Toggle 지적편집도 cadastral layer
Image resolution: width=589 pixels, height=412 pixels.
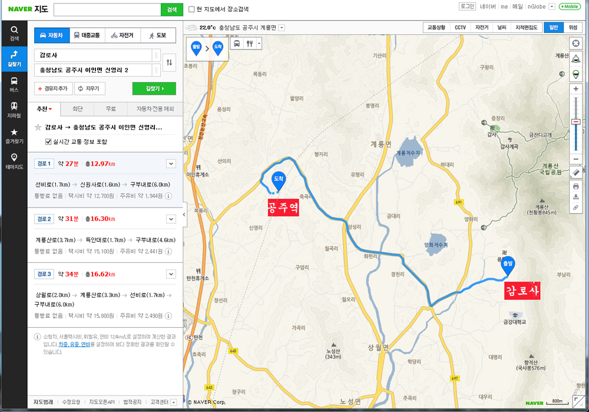pyautogui.click(x=526, y=28)
